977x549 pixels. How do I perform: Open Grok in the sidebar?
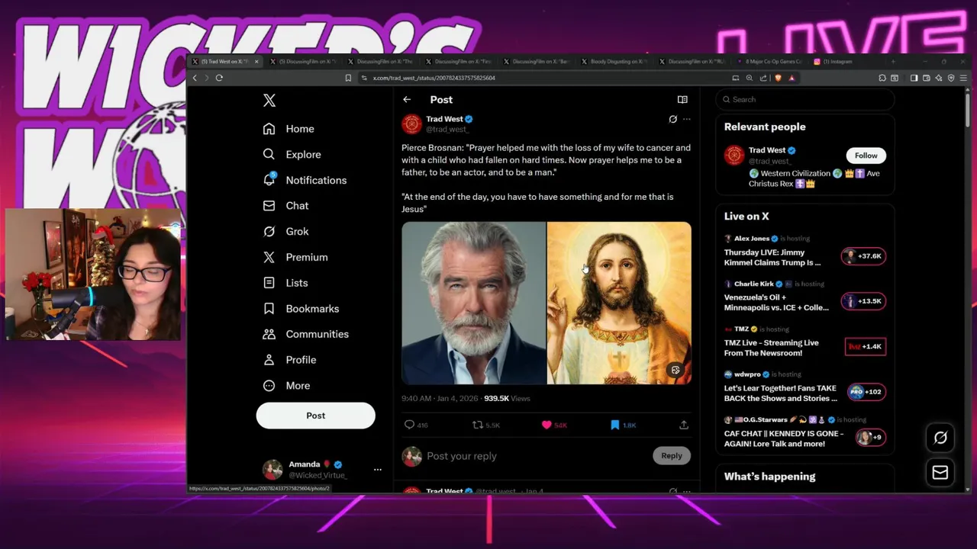point(286,232)
